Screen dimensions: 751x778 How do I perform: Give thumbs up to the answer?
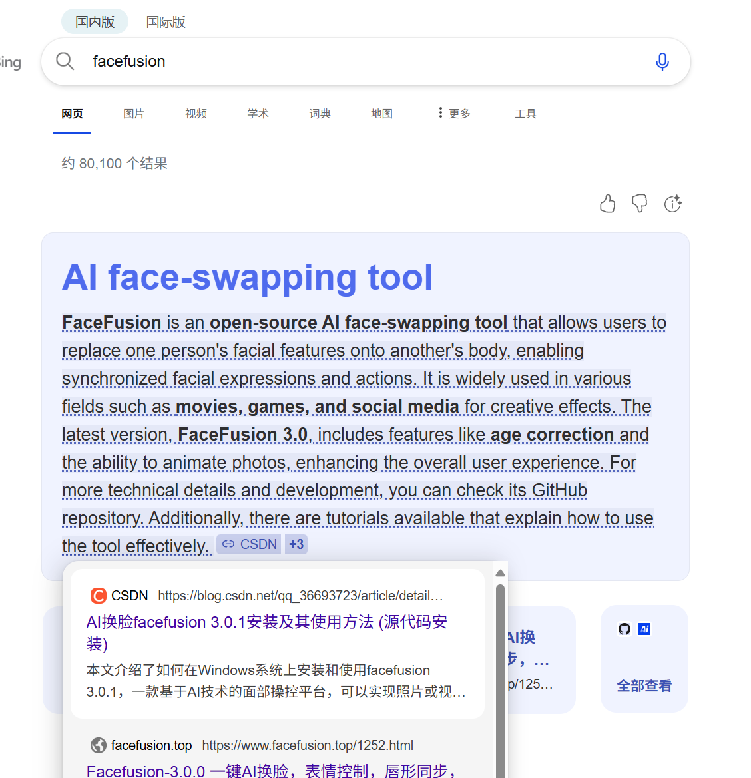pos(607,204)
